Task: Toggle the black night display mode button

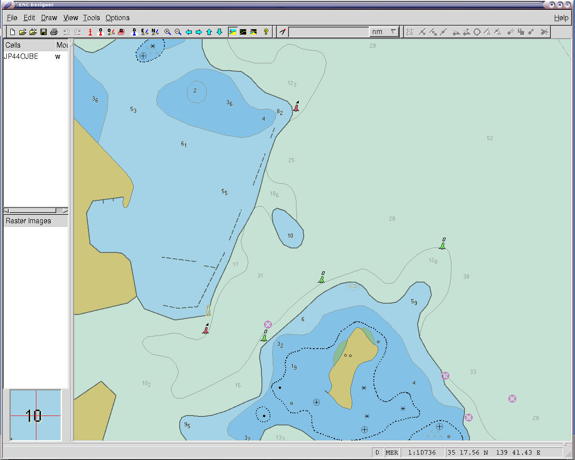Action: click(x=243, y=32)
